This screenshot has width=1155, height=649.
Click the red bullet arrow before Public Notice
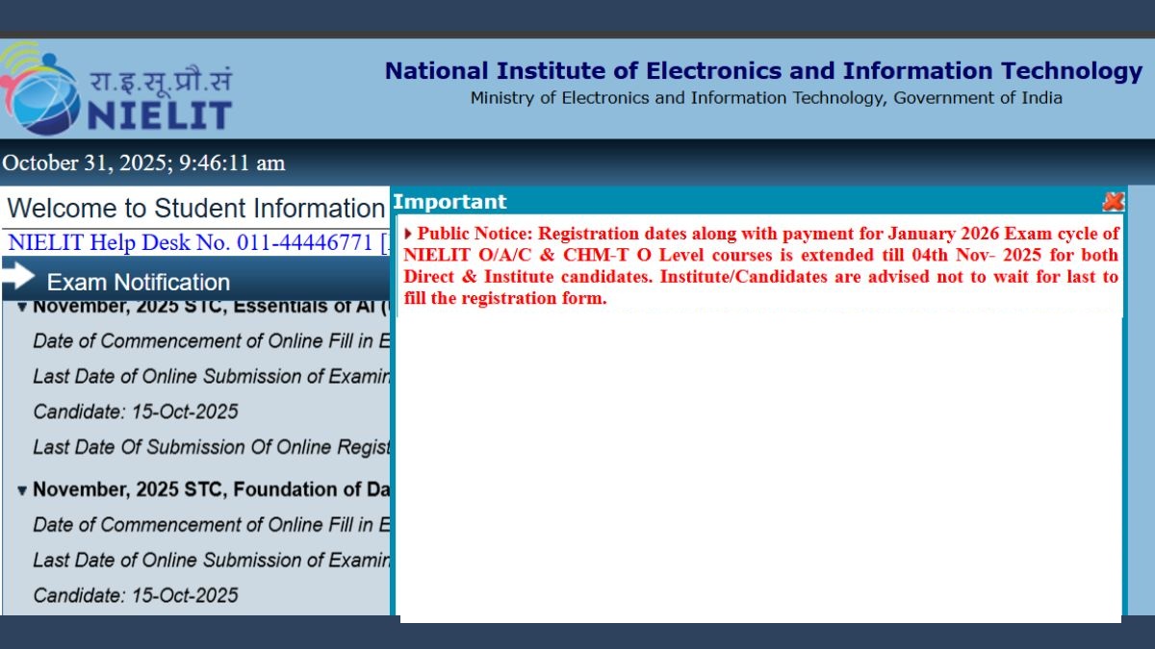pyautogui.click(x=408, y=234)
